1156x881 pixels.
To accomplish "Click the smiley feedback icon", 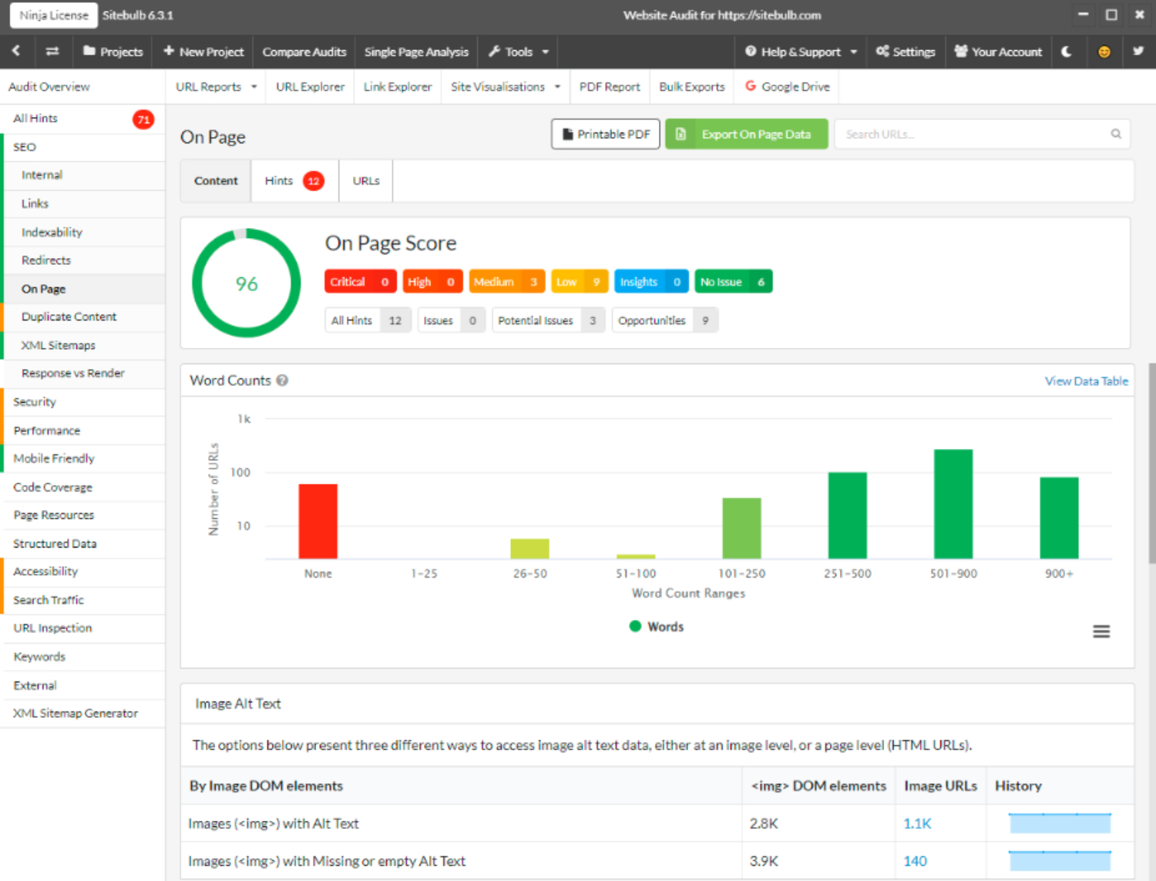I will pyautogui.click(x=1104, y=52).
